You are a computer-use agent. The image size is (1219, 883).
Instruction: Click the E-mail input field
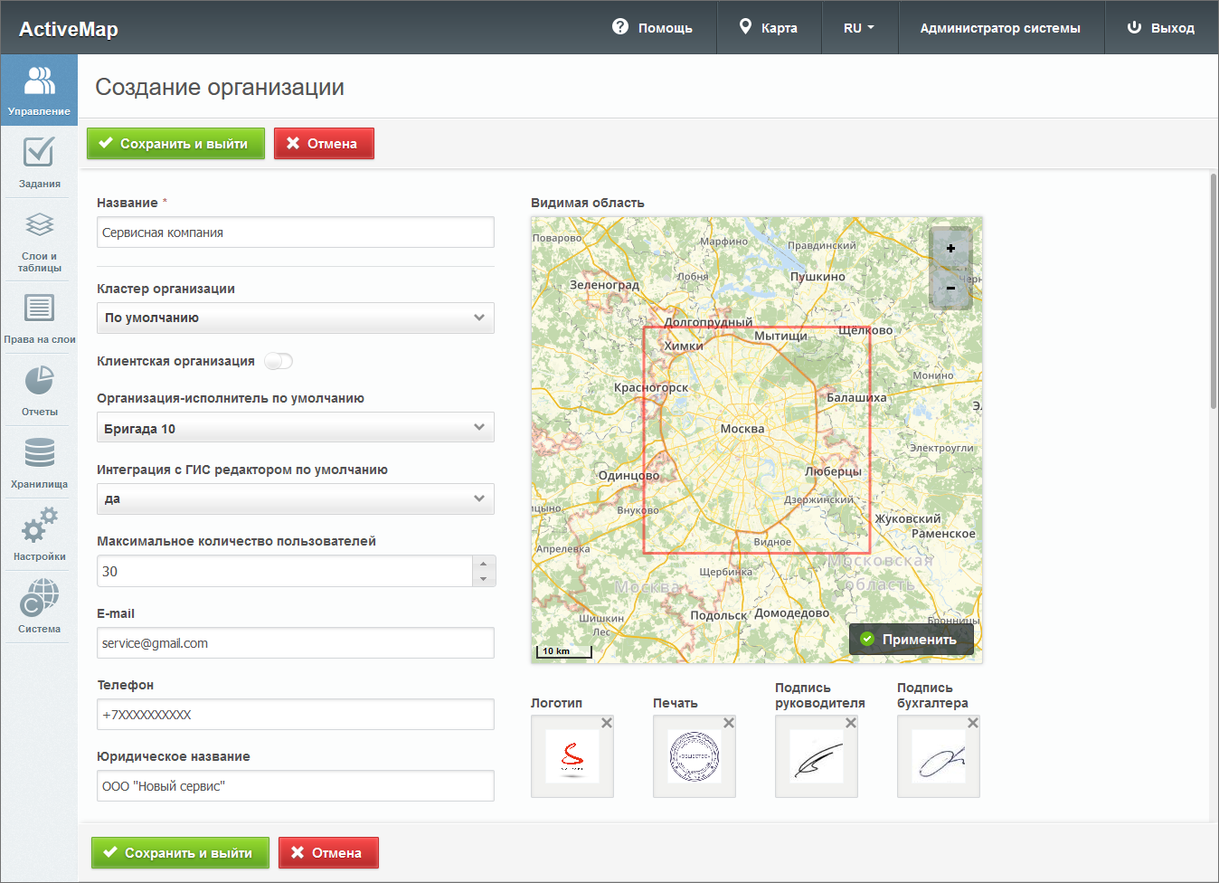296,643
